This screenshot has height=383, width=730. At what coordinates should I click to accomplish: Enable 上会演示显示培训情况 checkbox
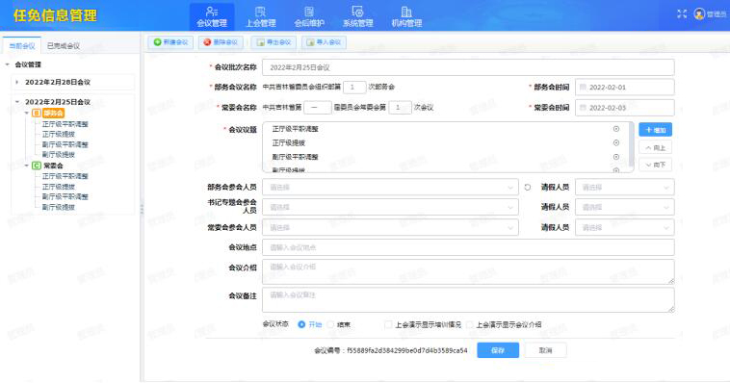388,324
